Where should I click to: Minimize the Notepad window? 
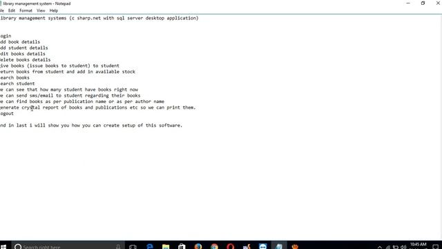(x=408, y=3)
